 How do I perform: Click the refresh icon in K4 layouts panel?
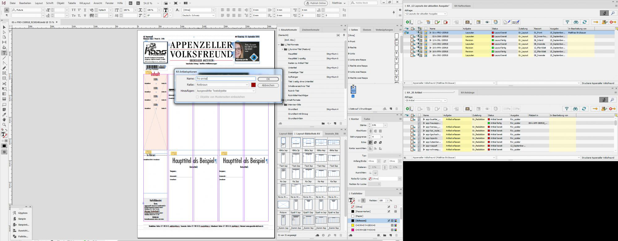click(584, 22)
